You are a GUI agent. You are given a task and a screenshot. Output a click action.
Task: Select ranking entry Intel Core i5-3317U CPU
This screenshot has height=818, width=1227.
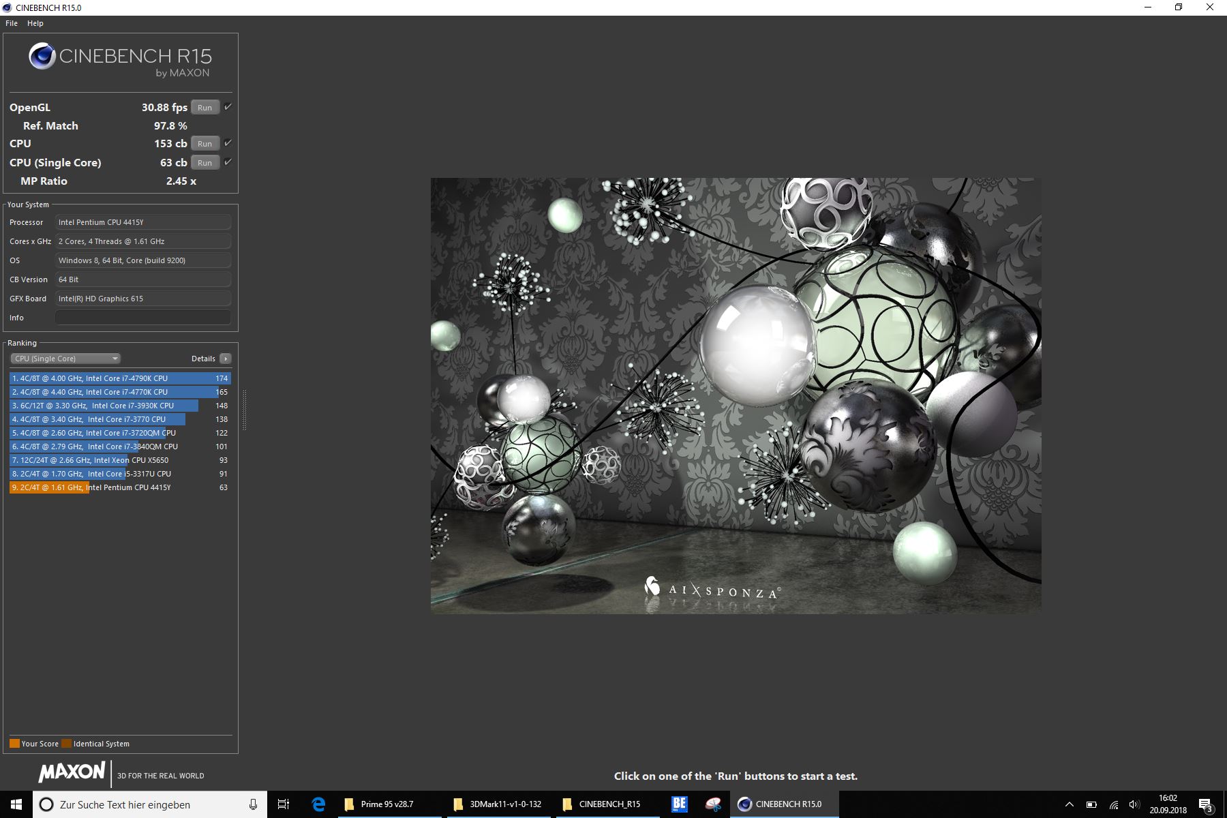tap(121, 474)
